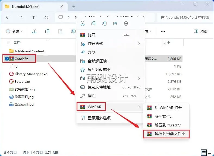Image resolution: width=214 pixels, height=156 pixels.
Task: Click the toolbar paste icon
Action: tap(60, 31)
